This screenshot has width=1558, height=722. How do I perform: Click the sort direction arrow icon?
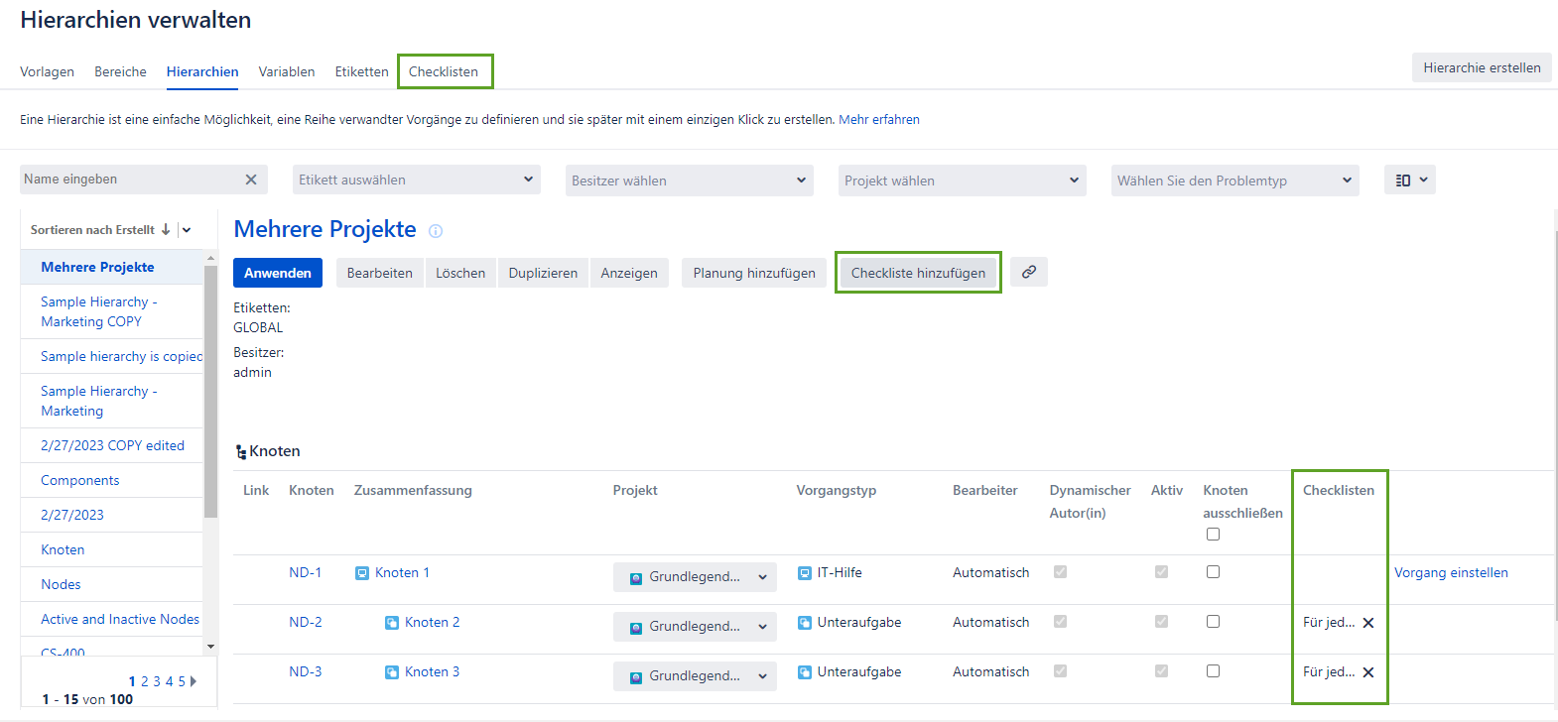tap(166, 229)
